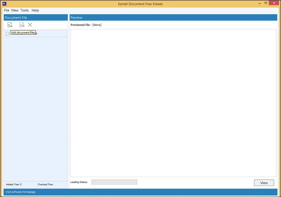Click the Preview panel header
The width and height of the screenshot is (281, 197).
[173, 18]
